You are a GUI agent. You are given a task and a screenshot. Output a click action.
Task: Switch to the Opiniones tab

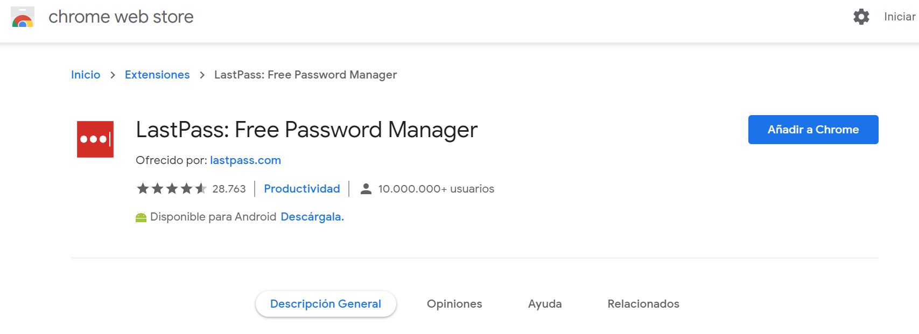[454, 304]
